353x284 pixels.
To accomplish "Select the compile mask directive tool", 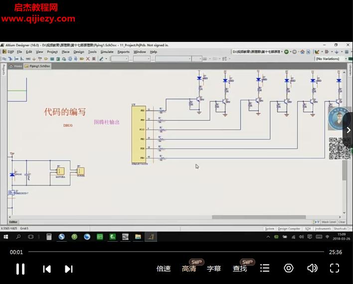I will coord(94,59).
